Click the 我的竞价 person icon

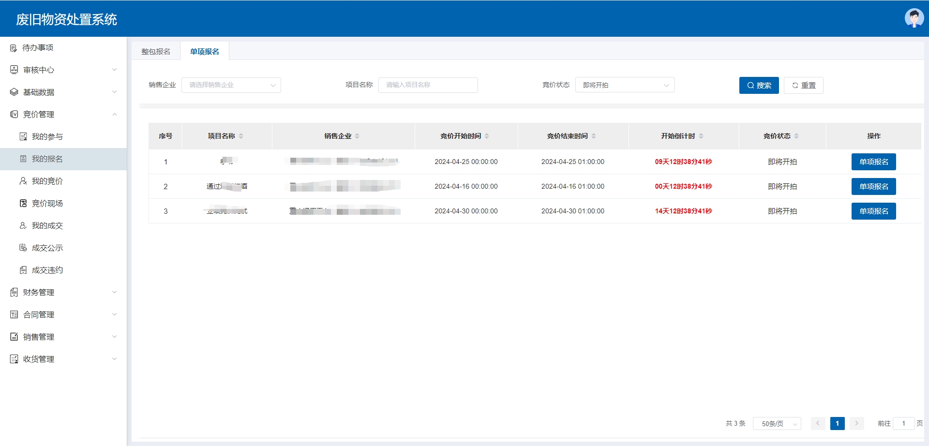pos(23,181)
